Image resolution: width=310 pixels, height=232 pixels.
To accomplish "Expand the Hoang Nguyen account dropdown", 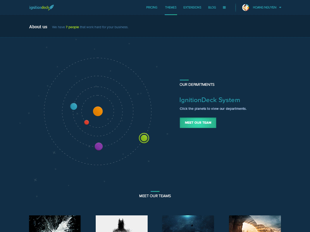I will pyautogui.click(x=280, y=7).
